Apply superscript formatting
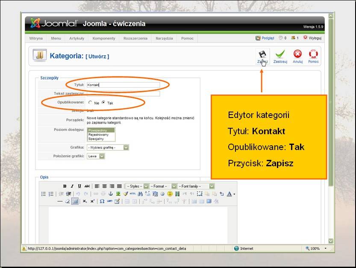356x268 pixels. tap(92, 201)
